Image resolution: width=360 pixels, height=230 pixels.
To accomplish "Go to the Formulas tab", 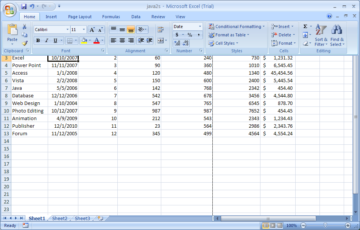I will [x=111, y=17].
